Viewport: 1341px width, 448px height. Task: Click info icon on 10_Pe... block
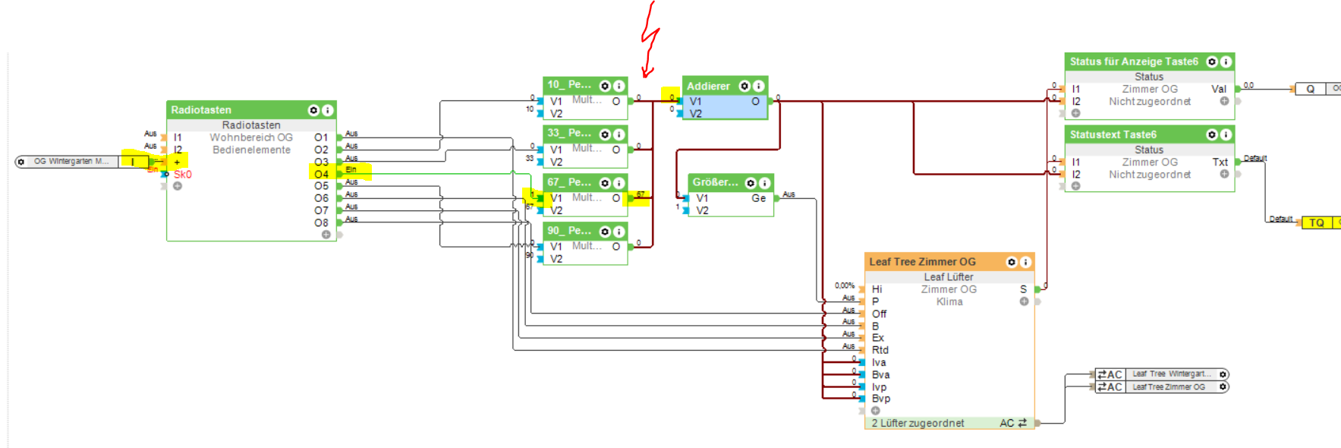[619, 86]
